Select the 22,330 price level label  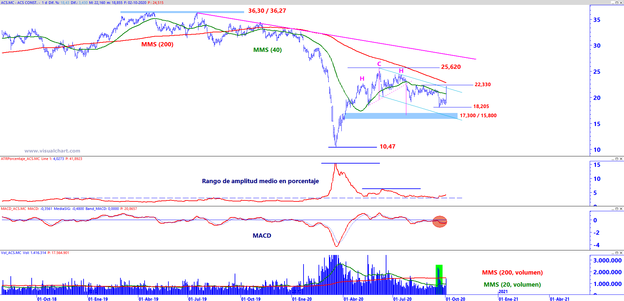click(x=483, y=85)
